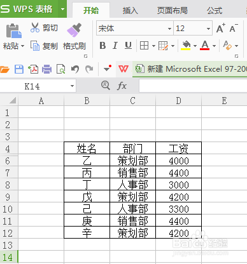Expand the fill color dropdown arrow
The height and width of the screenshot is (264, 247).
point(195,46)
